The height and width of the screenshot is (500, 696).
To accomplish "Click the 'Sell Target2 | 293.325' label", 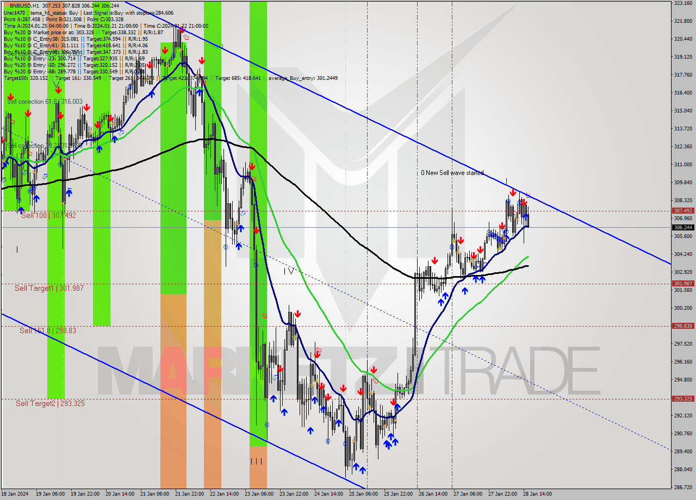I will (x=50, y=403).
